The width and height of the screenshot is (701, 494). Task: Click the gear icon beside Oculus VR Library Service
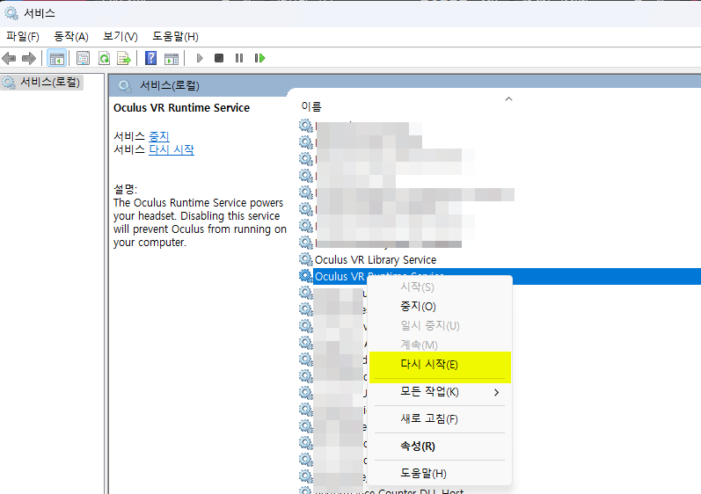click(x=306, y=259)
